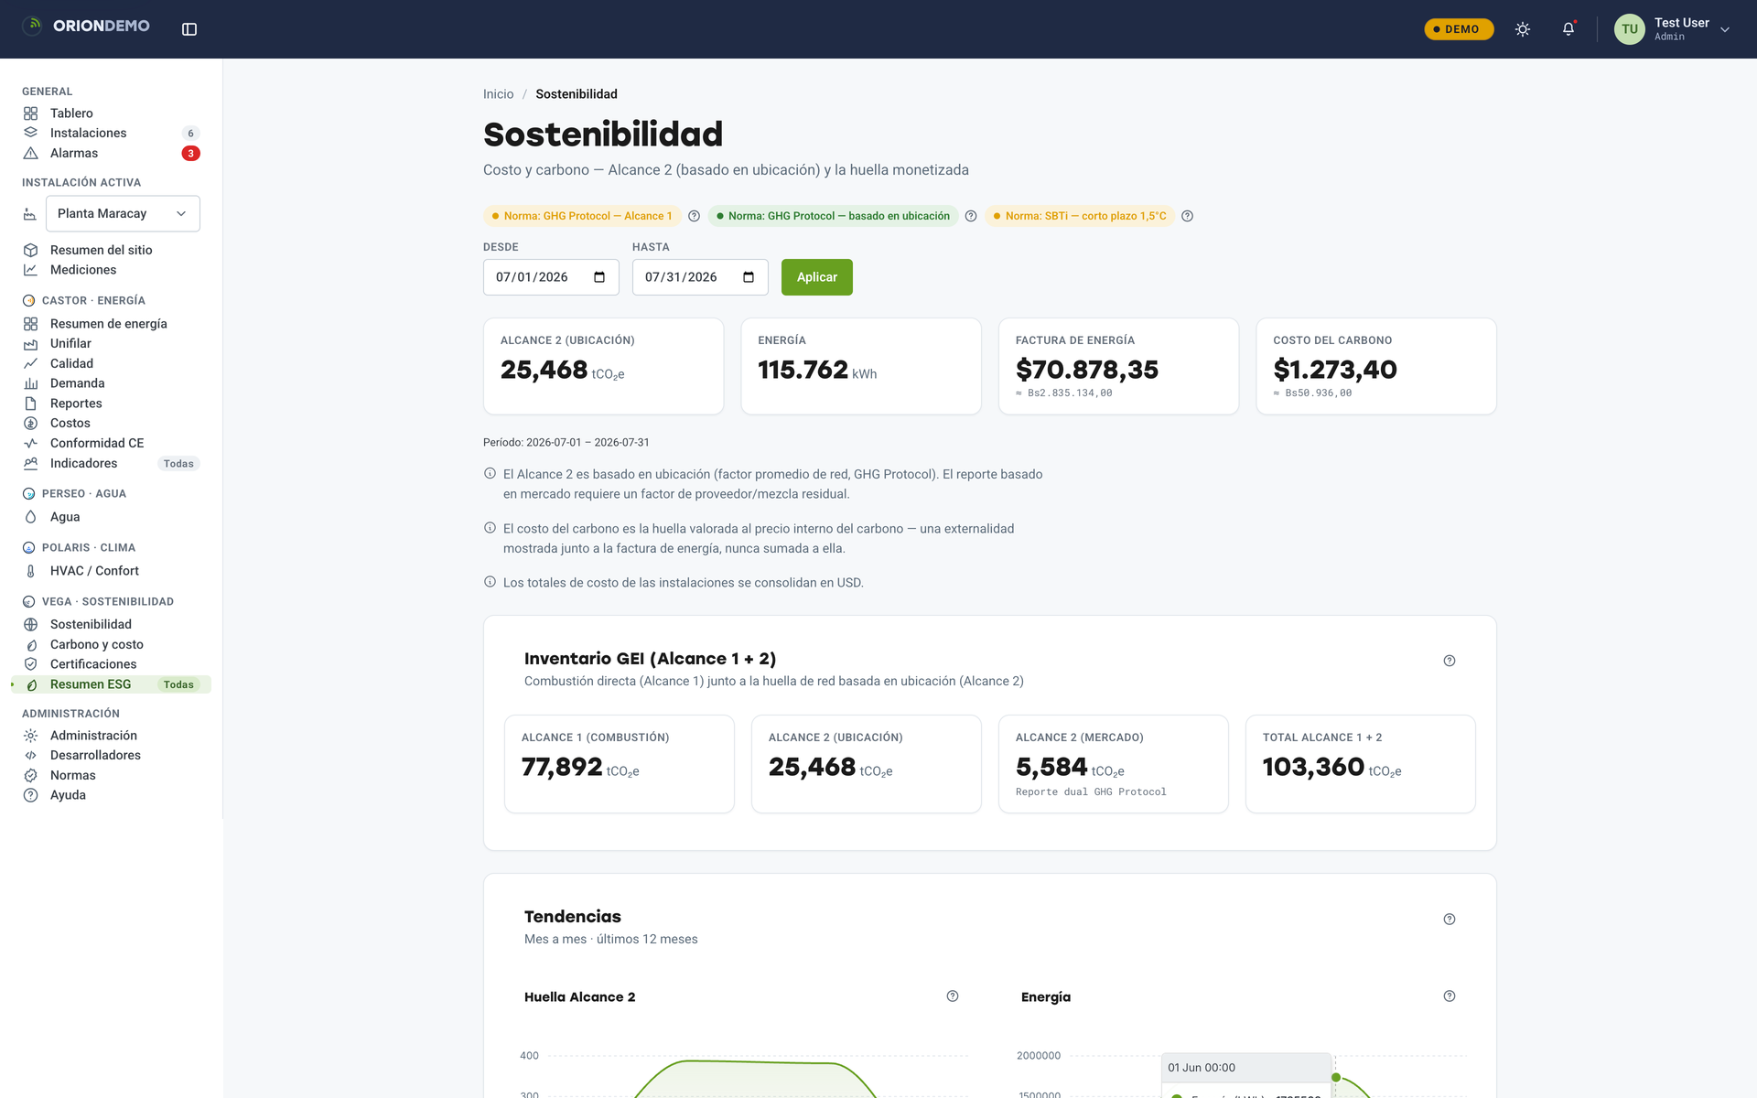Click the Sostenibilidad globe icon
Viewport: 1757px width, 1098px height.
(x=30, y=625)
